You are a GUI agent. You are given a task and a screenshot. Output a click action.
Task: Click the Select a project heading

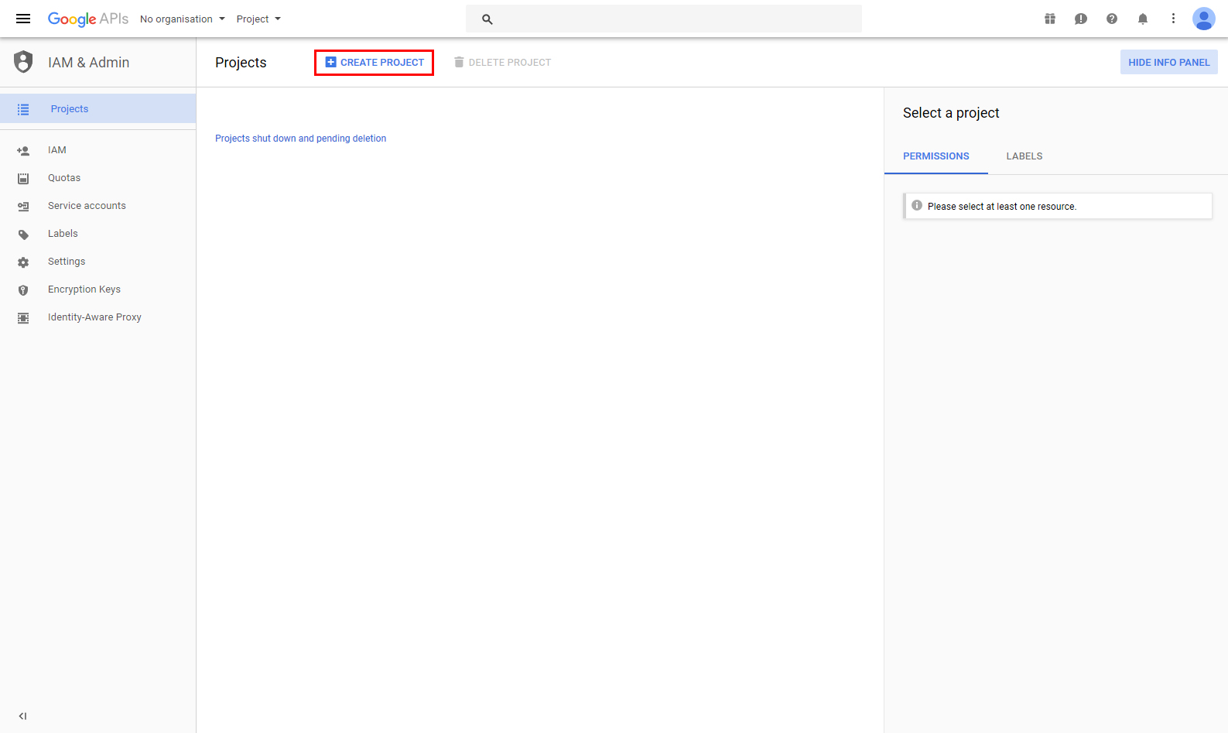[951, 113]
